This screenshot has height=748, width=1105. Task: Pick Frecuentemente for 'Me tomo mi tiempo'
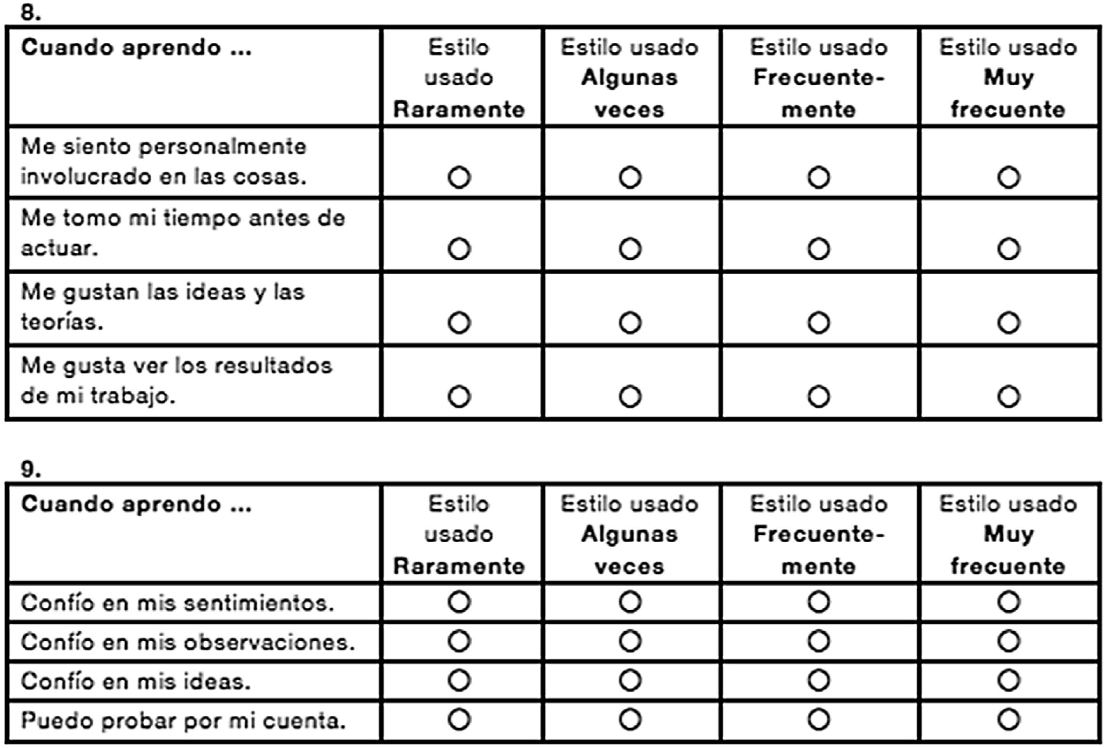(x=818, y=248)
